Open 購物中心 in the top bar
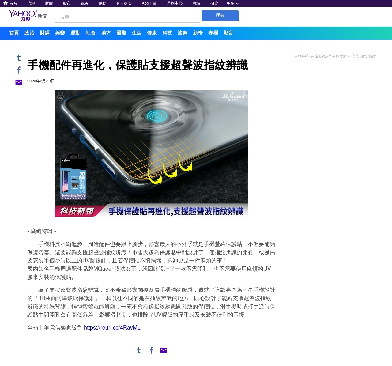 coord(175,3)
